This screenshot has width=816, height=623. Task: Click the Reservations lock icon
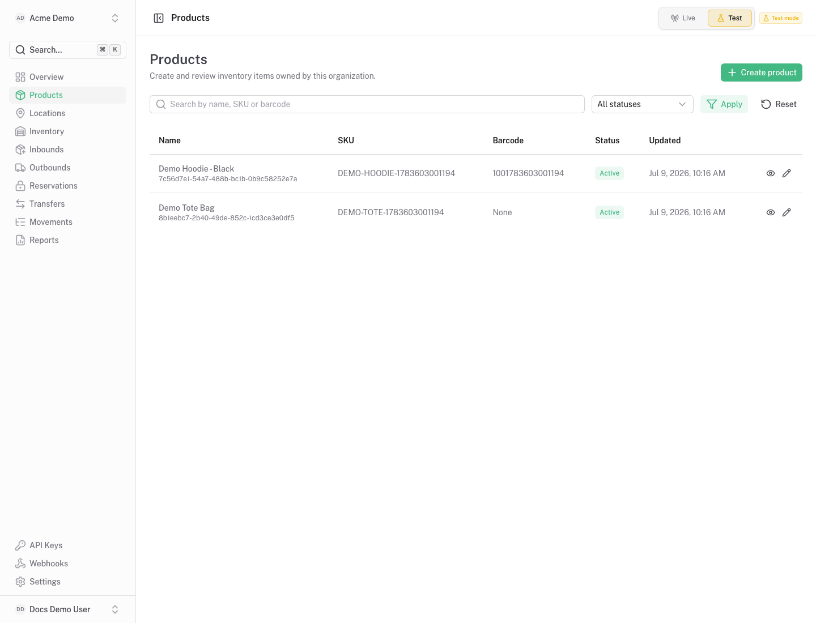coord(20,186)
